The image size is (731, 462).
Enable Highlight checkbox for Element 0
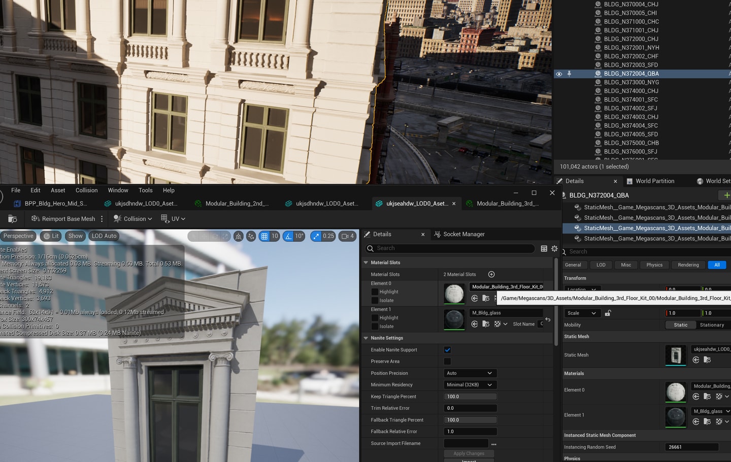point(375,292)
